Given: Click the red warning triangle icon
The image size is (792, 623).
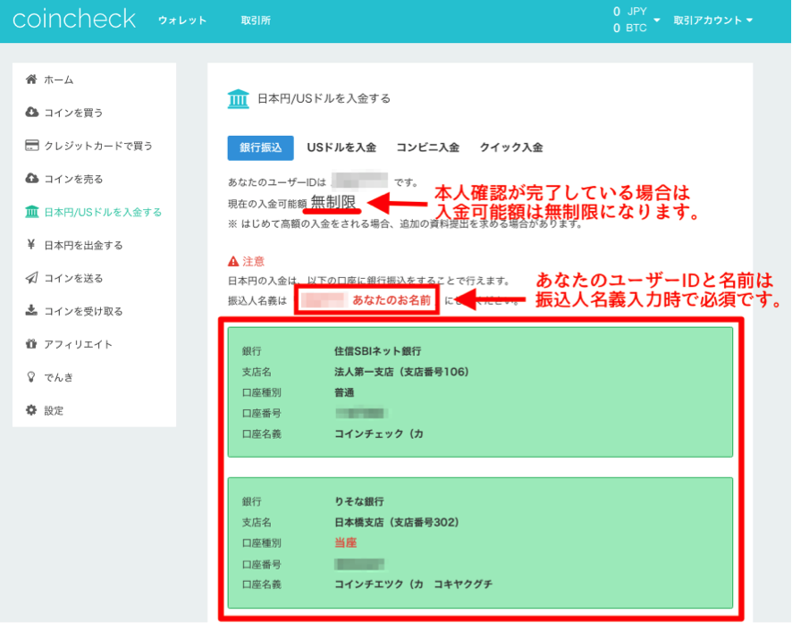Looking at the screenshot, I should (232, 261).
